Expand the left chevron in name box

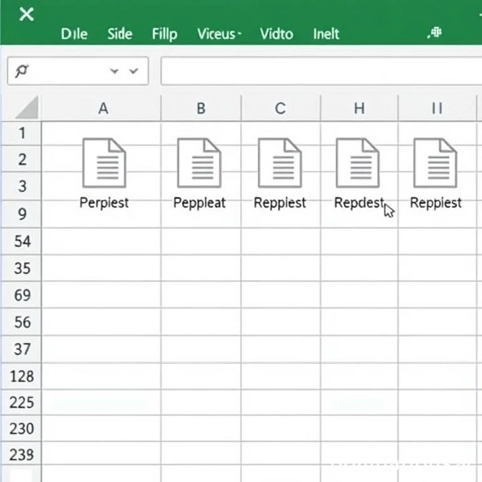pyautogui.click(x=114, y=72)
